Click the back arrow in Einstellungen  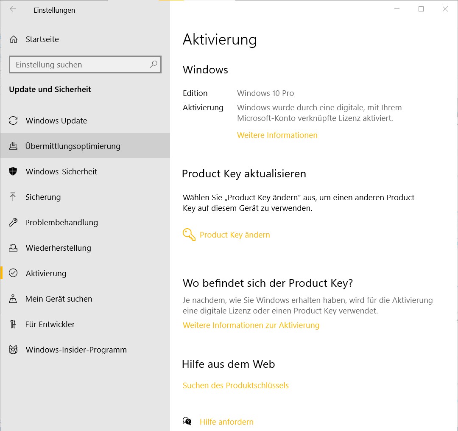13,9
